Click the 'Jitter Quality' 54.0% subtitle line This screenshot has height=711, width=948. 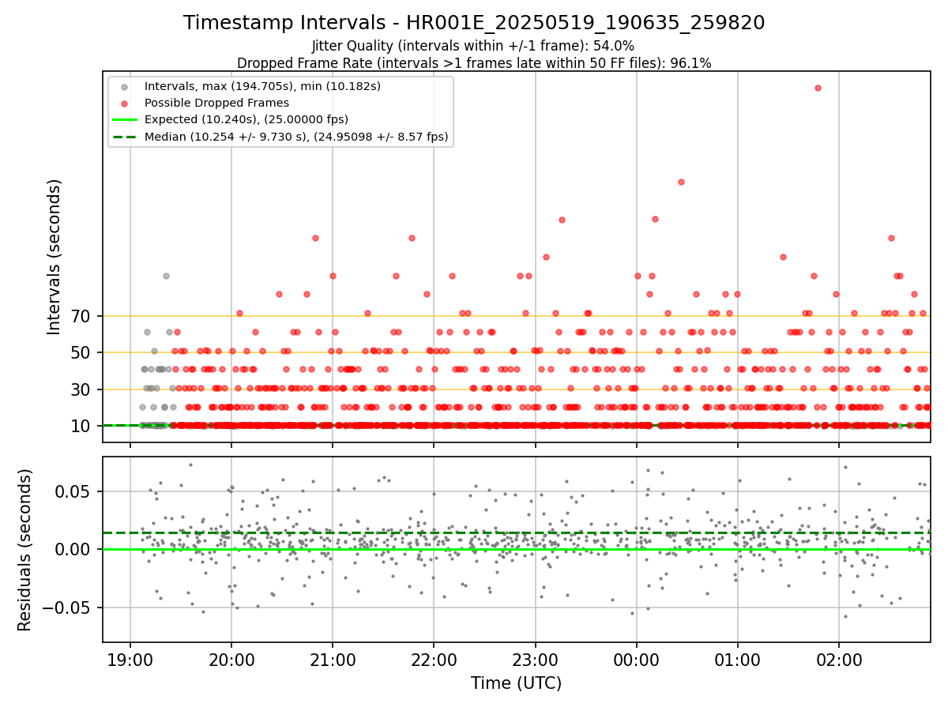473,47
